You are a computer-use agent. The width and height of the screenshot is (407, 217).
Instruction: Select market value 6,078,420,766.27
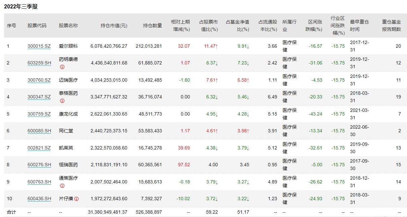point(109,46)
